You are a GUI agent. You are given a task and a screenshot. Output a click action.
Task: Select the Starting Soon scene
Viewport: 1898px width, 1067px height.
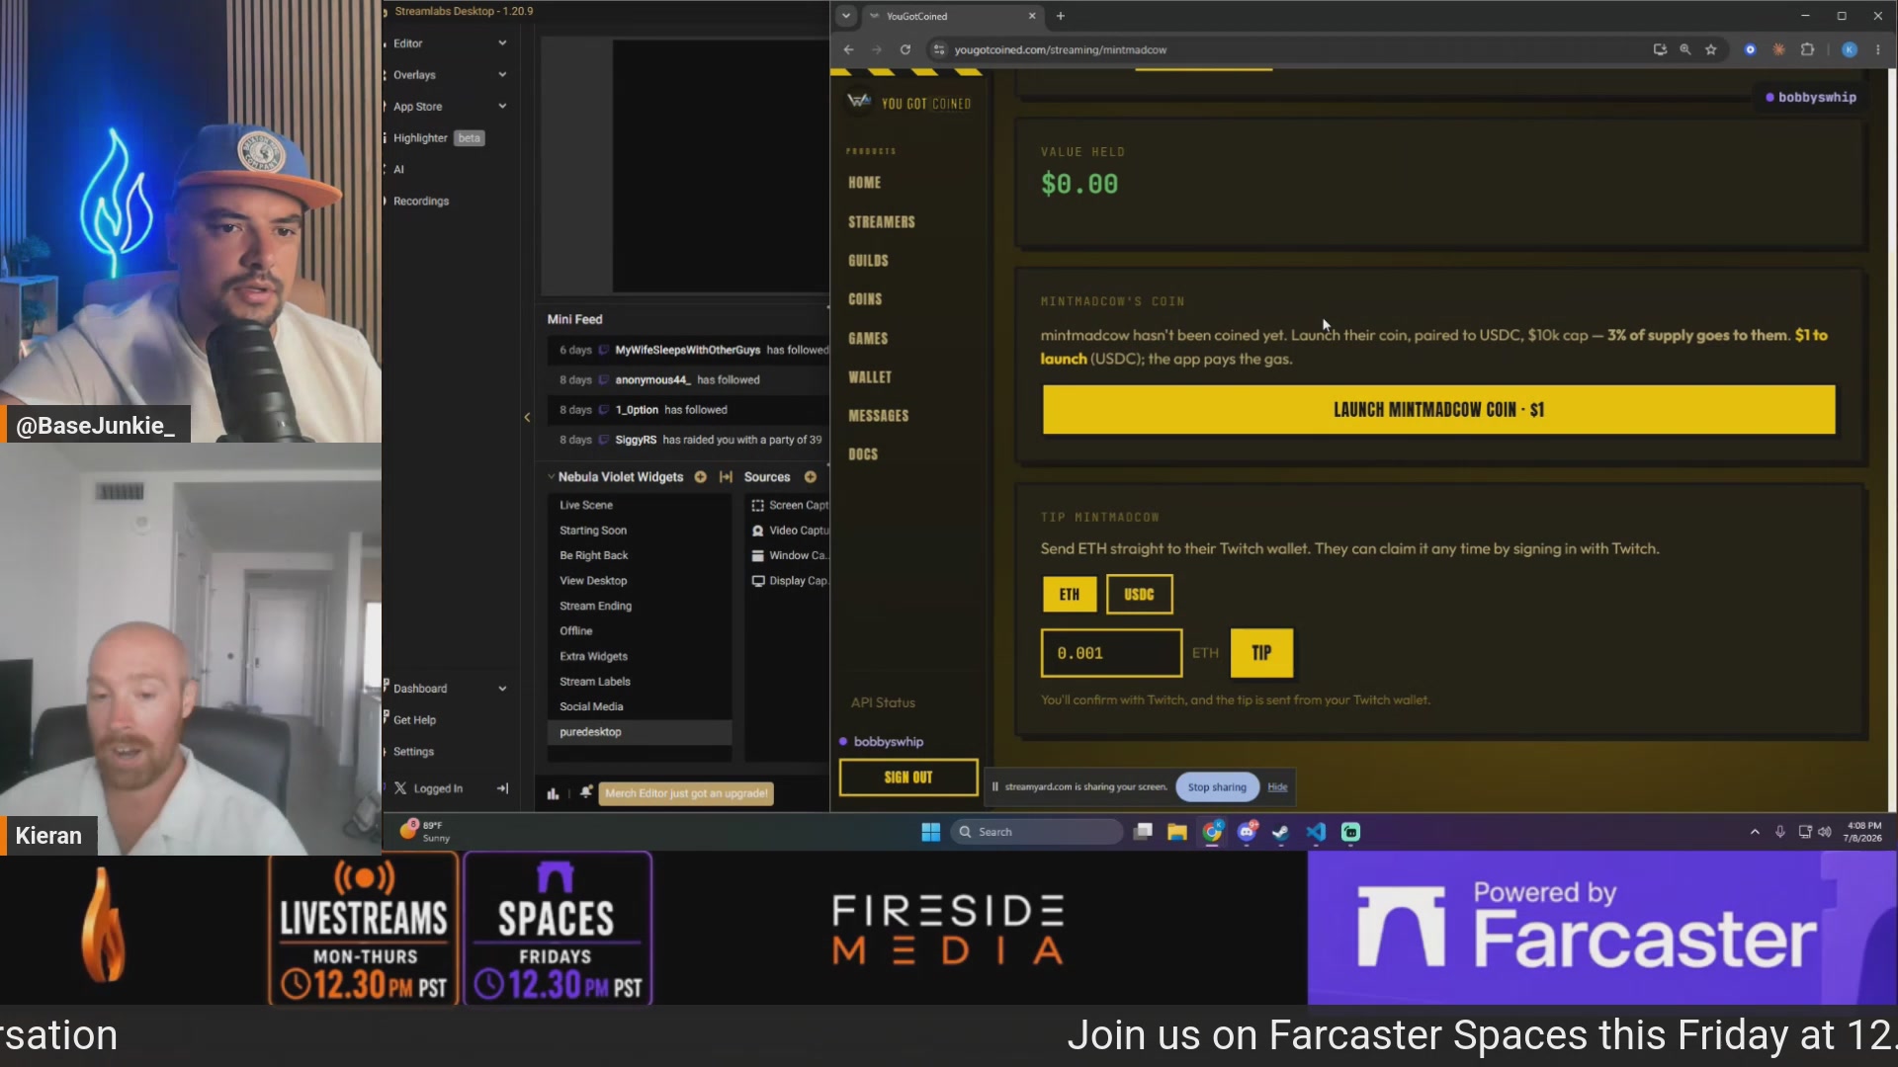click(640, 531)
